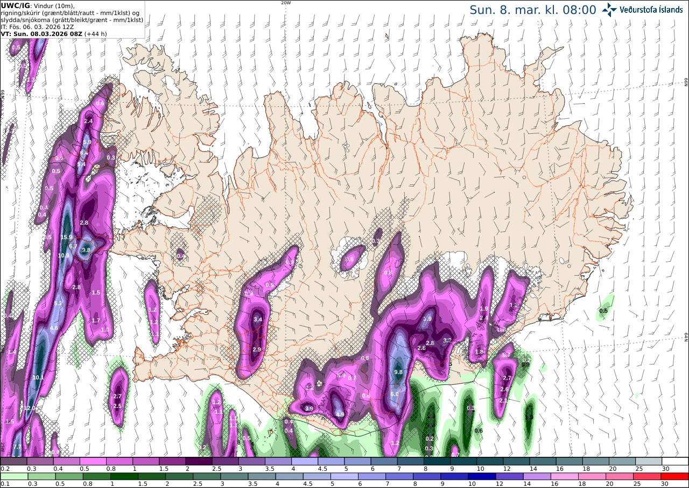Click the 10.1 precipitation value

tap(38, 377)
